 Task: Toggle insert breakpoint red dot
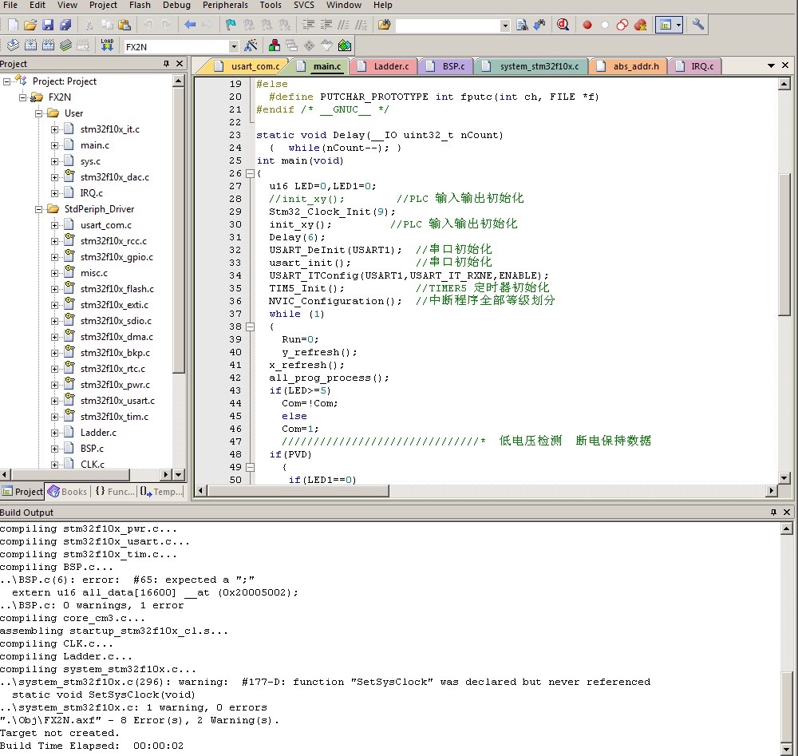[587, 25]
